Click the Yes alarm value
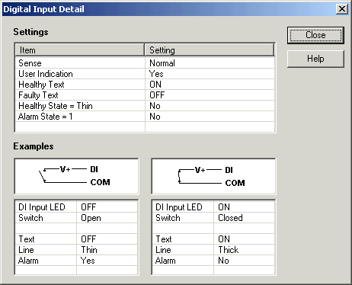 point(88,261)
